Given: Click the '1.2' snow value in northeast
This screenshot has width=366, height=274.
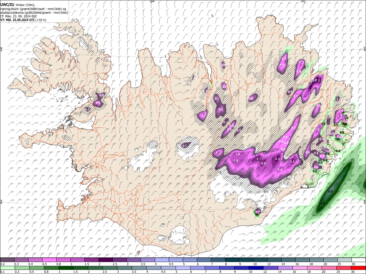Looking at the screenshot, I should click(x=301, y=62).
